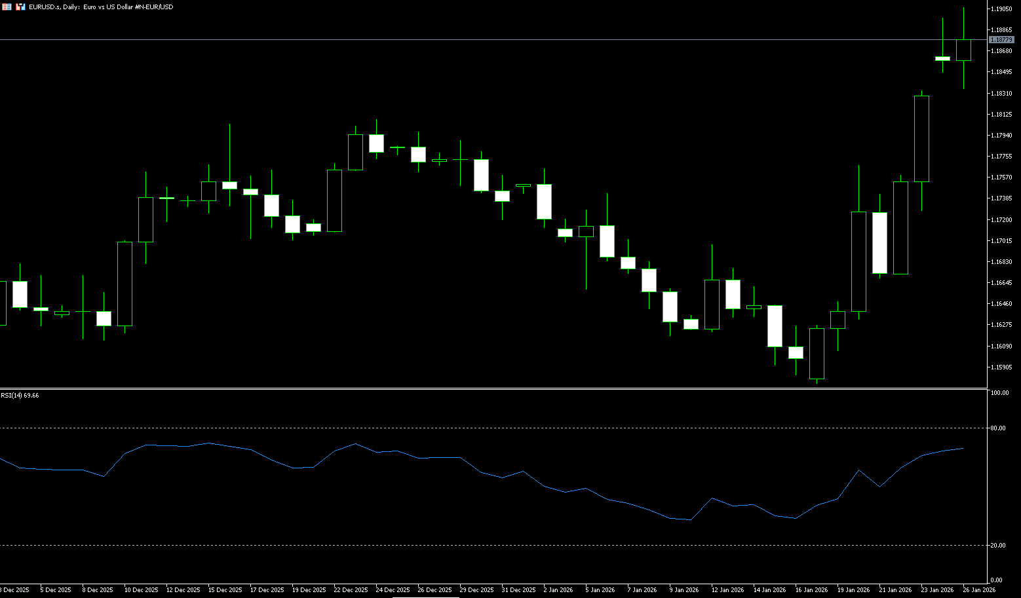Click the RSI 100.00 scale label
This screenshot has width=1021, height=598.
coord(999,393)
